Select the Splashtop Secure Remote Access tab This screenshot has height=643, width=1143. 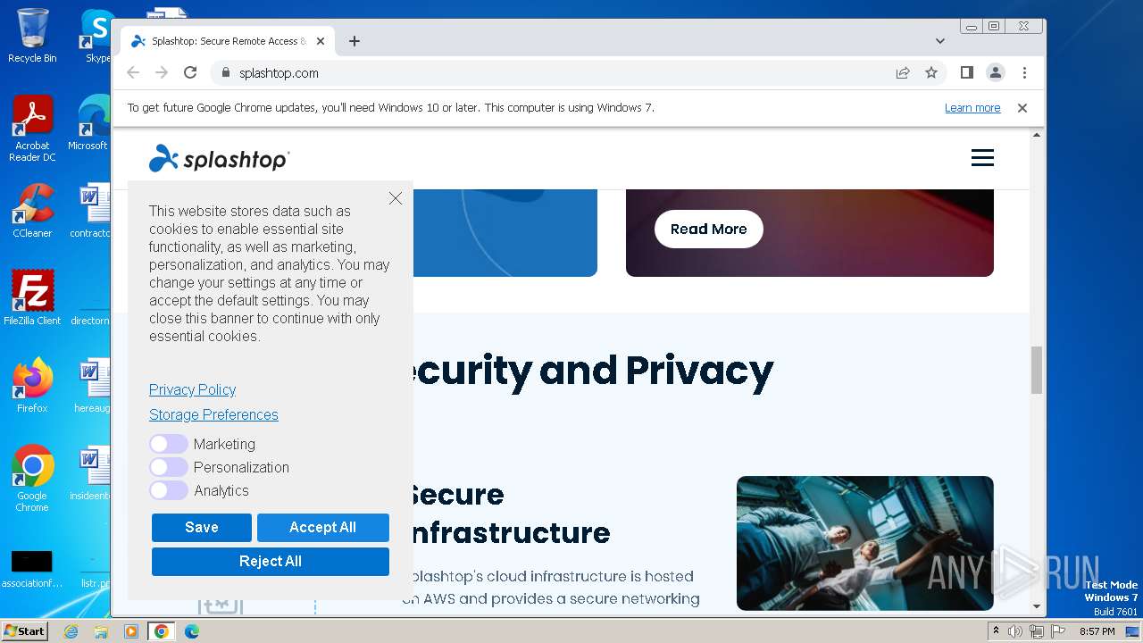coord(228,41)
